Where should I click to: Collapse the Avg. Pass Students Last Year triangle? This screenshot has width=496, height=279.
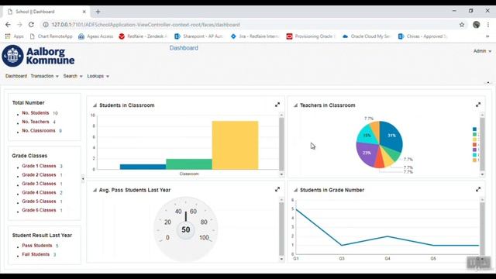point(95,190)
